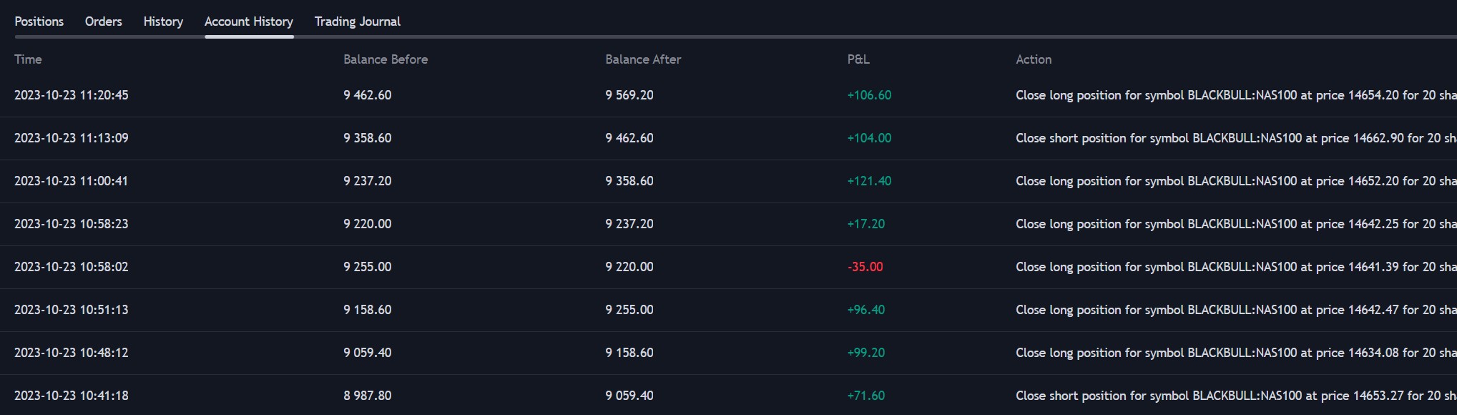Click the Action column header
The image size is (1457, 415).
click(x=1033, y=59)
